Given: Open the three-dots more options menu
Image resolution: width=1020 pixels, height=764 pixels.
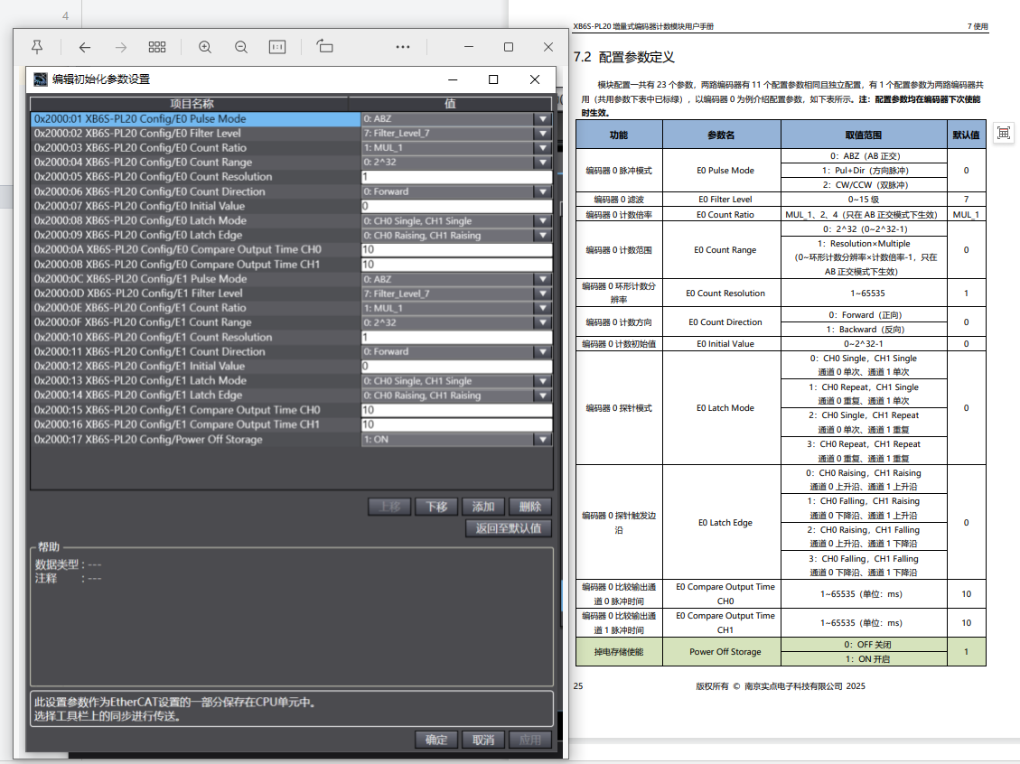Looking at the screenshot, I should 403,47.
